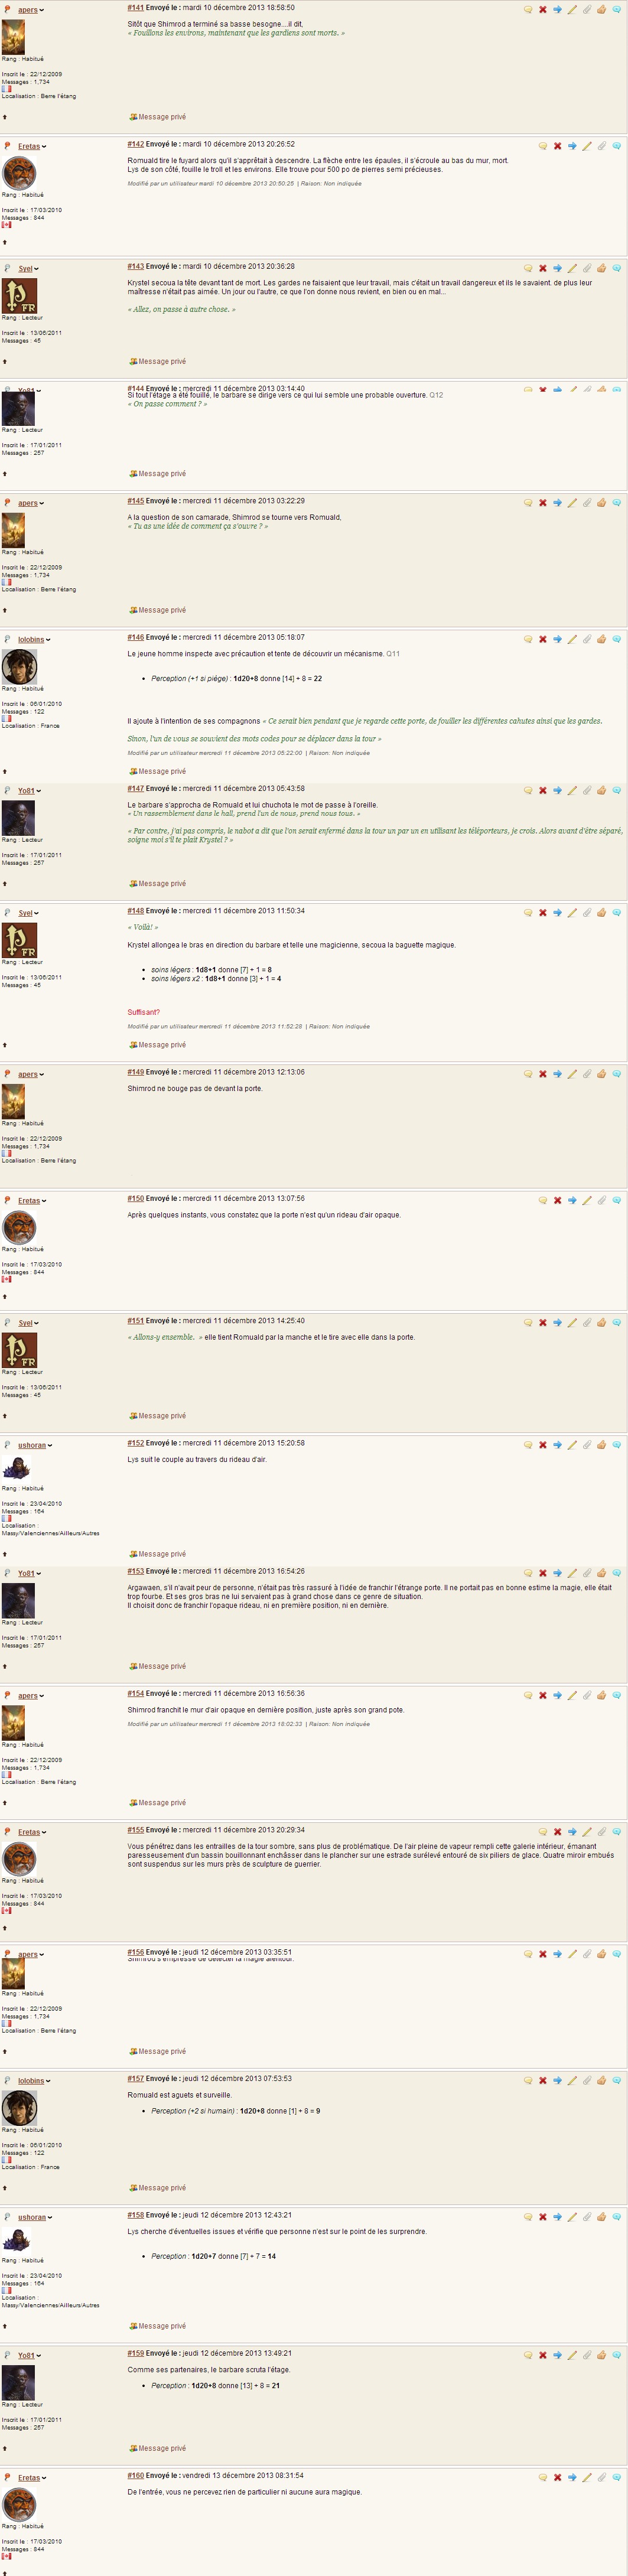The height and width of the screenshot is (2576, 628).
Task: Click the pencil edit icon on post #160
Action: click(587, 2477)
